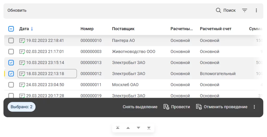The width and height of the screenshot is (267, 137).
Task: Sort by the Дата column header
Action: coord(24,29)
